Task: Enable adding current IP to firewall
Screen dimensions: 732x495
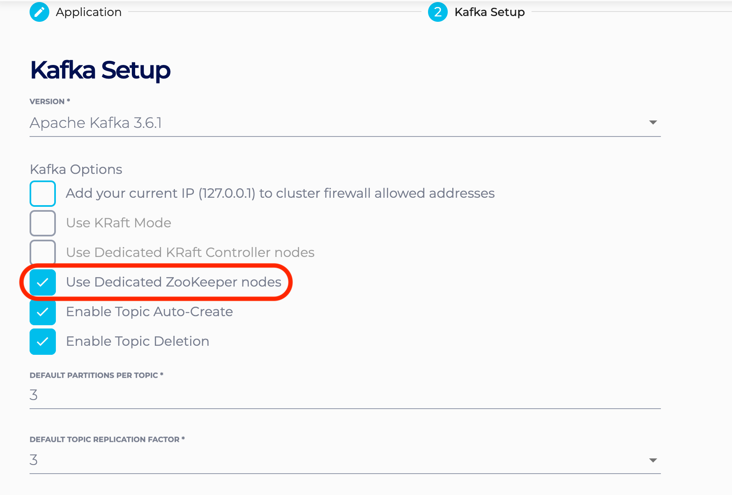Action: (43, 193)
